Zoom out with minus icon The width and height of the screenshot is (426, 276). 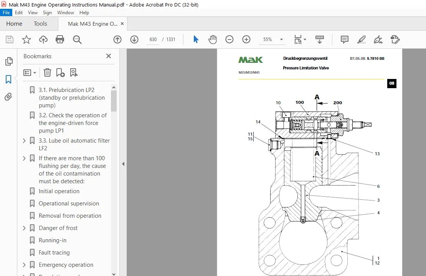tap(229, 39)
